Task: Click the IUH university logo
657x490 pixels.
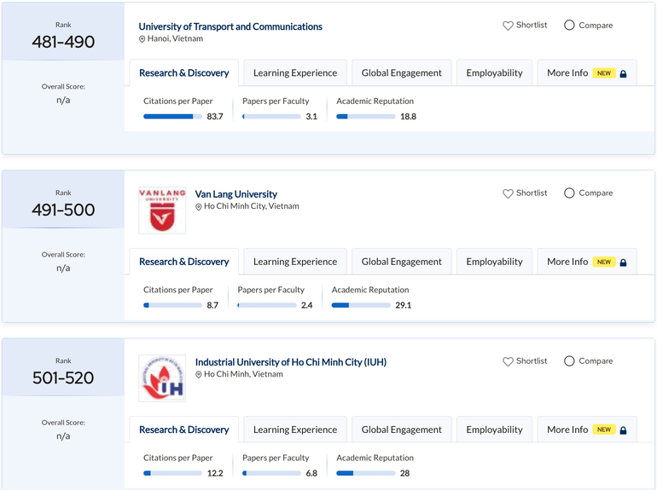Action: [162, 378]
